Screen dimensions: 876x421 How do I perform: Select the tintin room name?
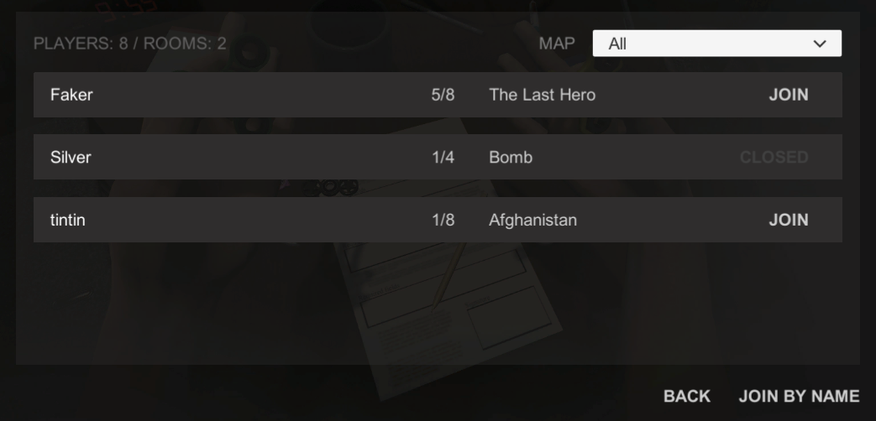pyautogui.click(x=67, y=220)
